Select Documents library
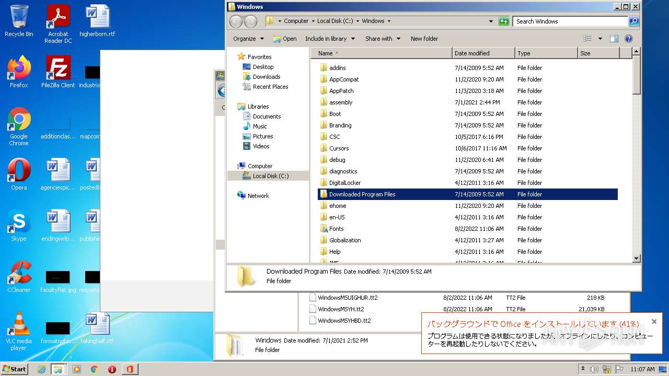The image size is (669, 376). tap(267, 116)
